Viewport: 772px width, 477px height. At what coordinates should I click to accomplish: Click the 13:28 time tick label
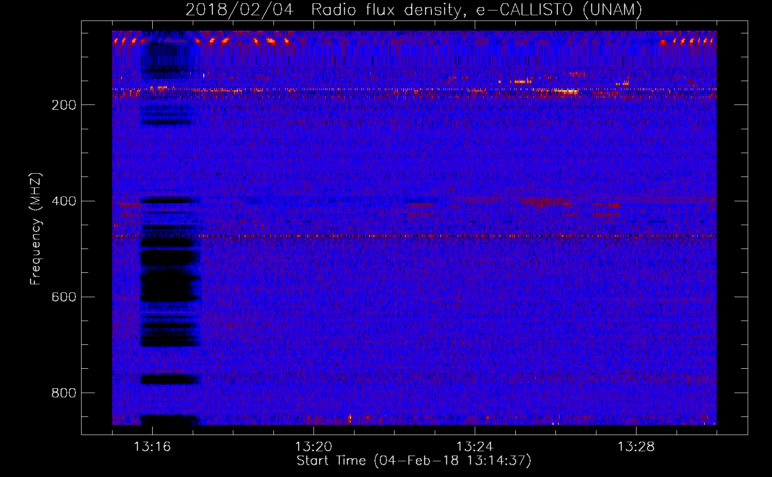click(636, 447)
